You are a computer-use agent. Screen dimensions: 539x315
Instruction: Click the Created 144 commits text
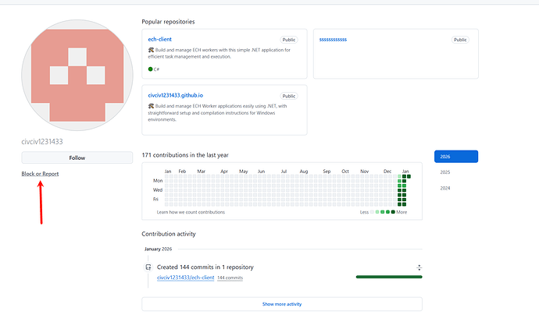(x=205, y=267)
